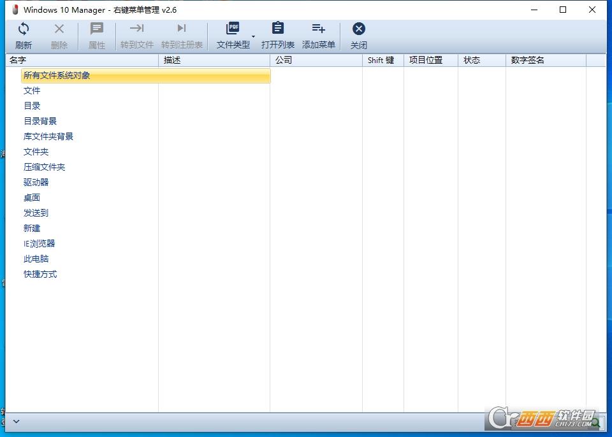Click the 转到文件 toolbar icon

click(x=137, y=28)
